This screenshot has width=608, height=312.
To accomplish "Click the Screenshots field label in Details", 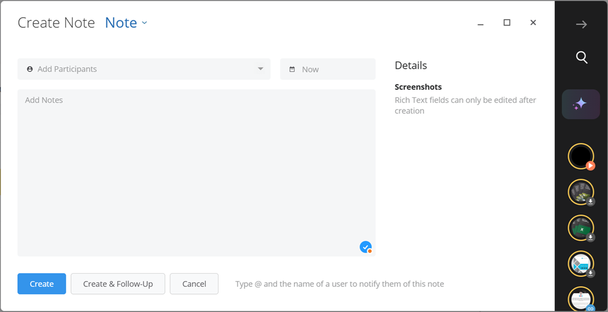I will pos(418,87).
